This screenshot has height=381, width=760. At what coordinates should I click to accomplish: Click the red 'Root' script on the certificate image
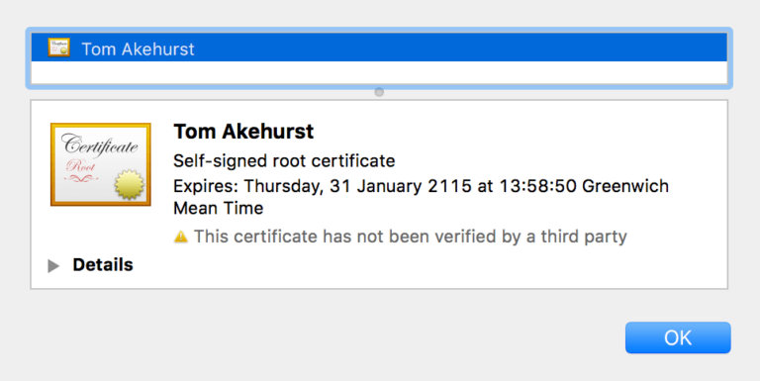tap(81, 166)
